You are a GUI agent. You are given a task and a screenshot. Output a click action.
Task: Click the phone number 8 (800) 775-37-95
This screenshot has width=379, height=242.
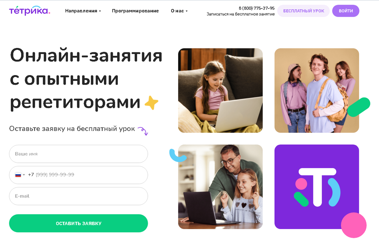256,8
